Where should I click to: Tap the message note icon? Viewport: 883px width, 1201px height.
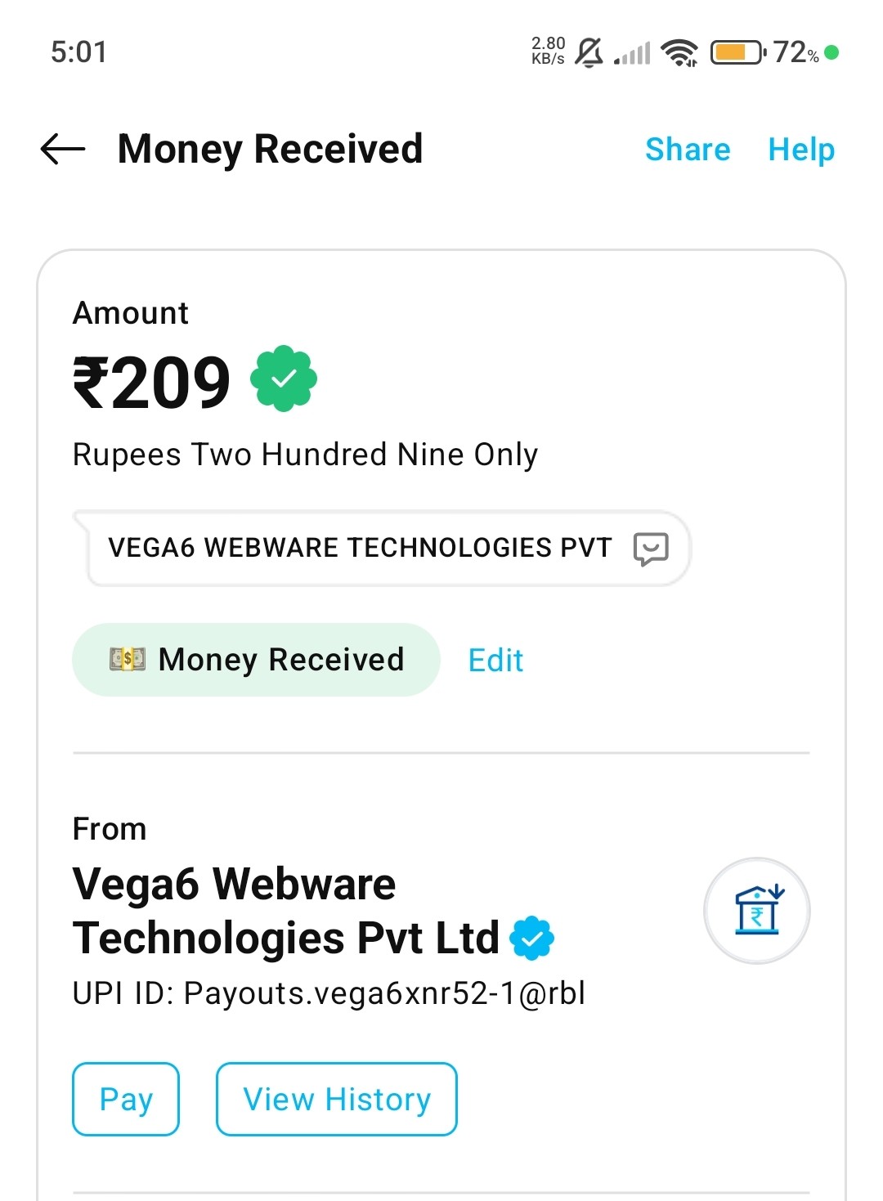coord(651,549)
